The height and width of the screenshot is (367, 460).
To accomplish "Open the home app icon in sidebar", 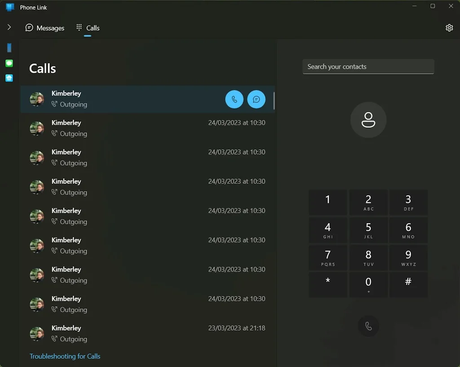I will (x=9, y=78).
